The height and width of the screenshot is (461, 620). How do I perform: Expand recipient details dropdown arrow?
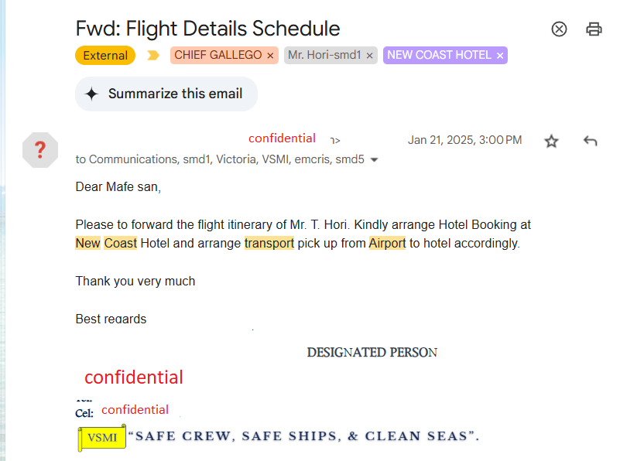[375, 160]
